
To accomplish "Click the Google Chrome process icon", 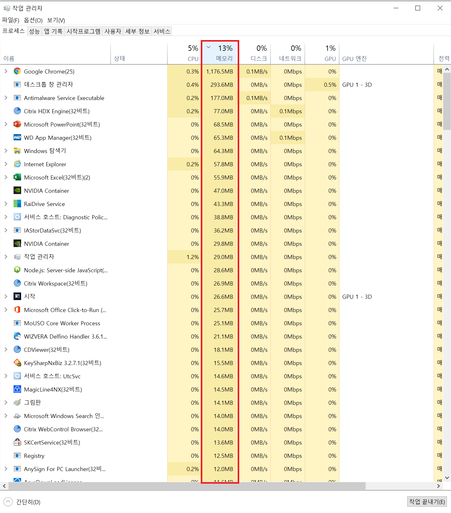I will tap(17, 71).
